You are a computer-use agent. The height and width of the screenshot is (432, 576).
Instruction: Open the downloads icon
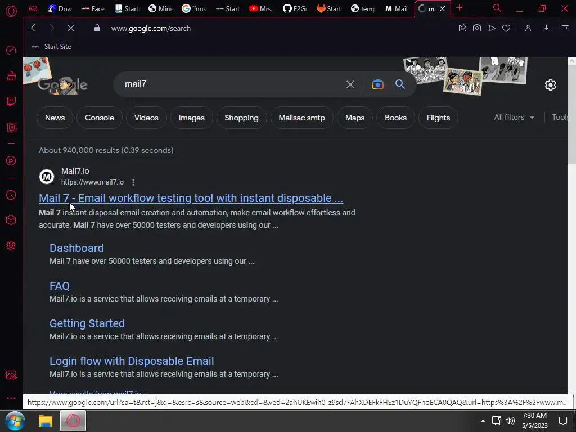point(546,28)
